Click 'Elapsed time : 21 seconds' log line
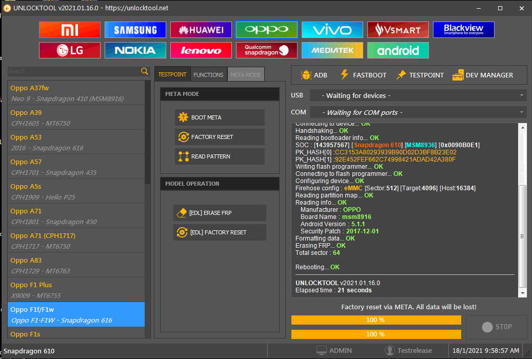The width and height of the screenshot is (532, 359). tap(333, 290)
